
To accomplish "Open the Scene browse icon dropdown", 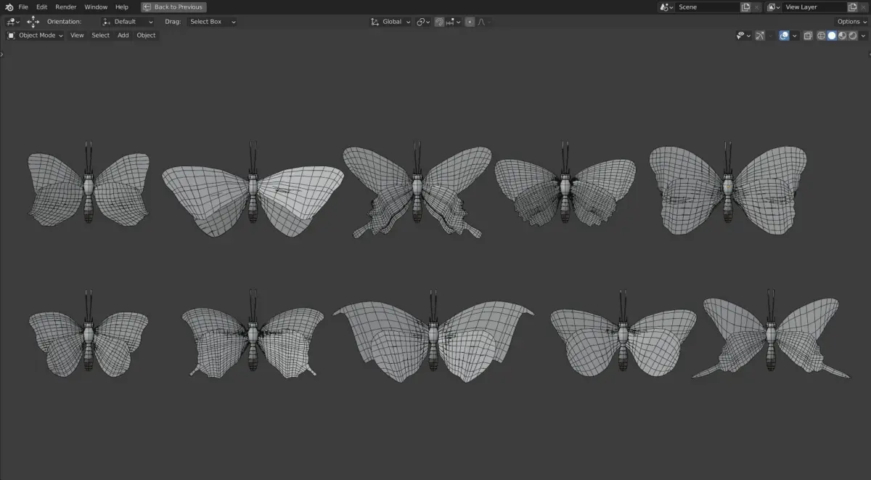I will pos(666,7).
